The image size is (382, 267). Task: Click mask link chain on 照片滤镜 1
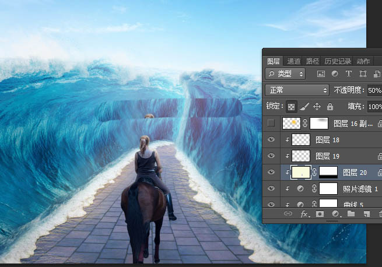pos(314,188)
